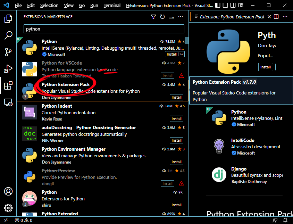The height and width of the screenshot is (224, 293).
Task: Open the Explorer view in activity bar
Action: [8, 19]
